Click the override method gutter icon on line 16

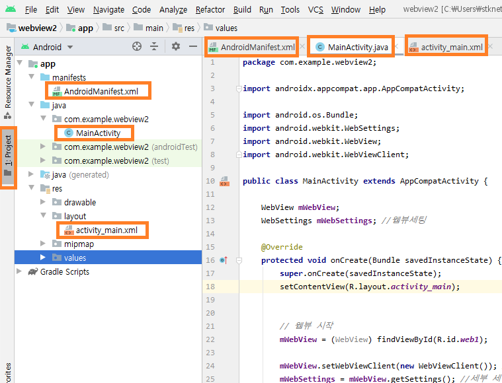point(224,260)
